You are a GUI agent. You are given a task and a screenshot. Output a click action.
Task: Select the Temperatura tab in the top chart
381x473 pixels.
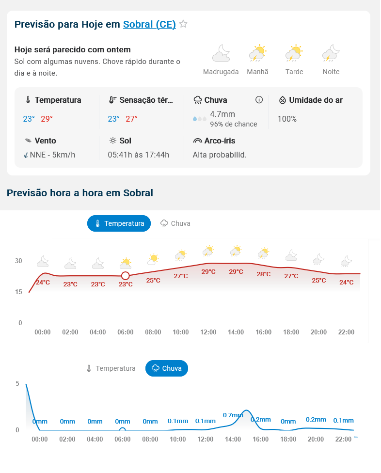119,223
